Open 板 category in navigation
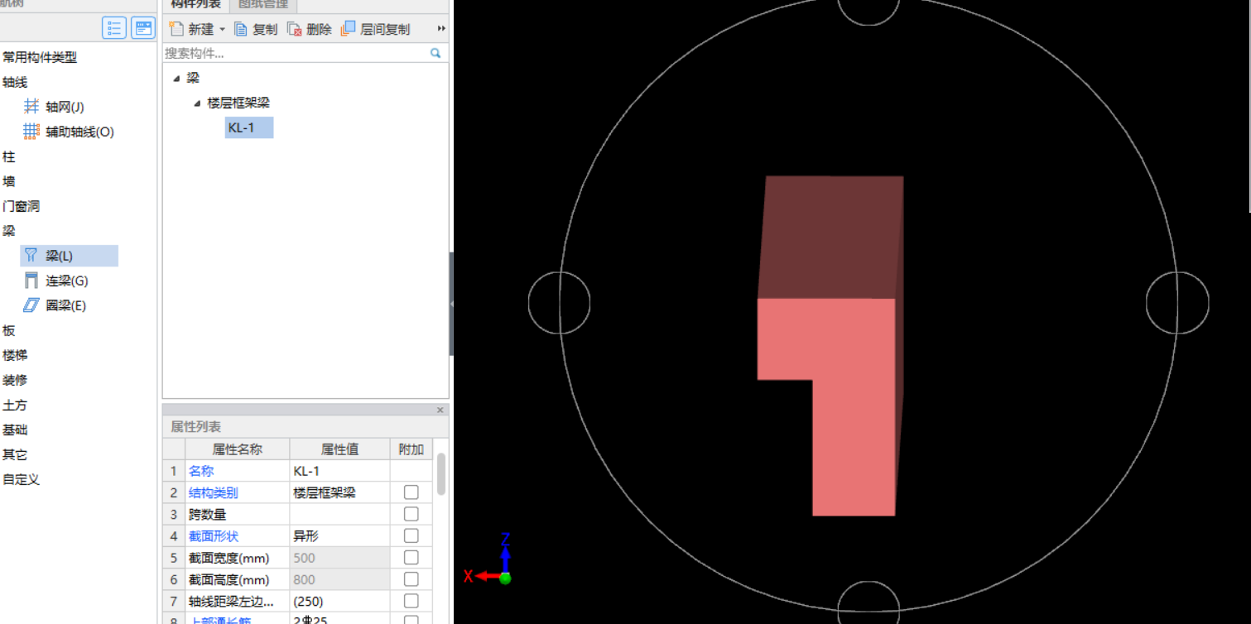This screenshot has width=1251, height=624. [x=8, y=330]
